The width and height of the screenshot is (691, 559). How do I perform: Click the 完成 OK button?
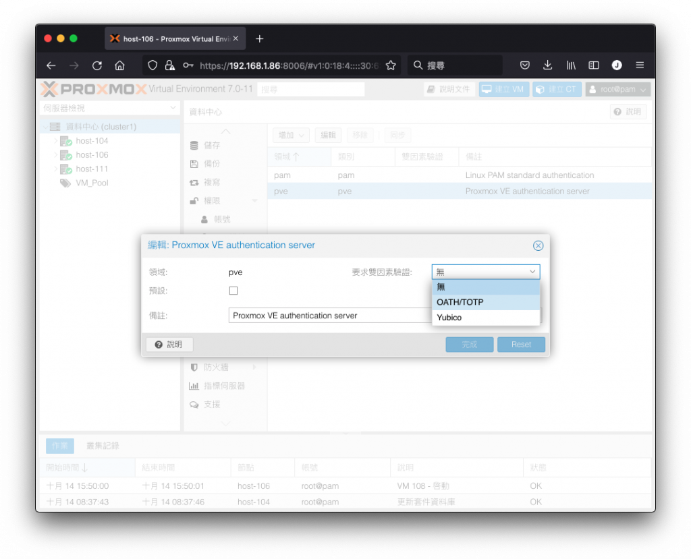pyautogui.click(x=470, y=345)
